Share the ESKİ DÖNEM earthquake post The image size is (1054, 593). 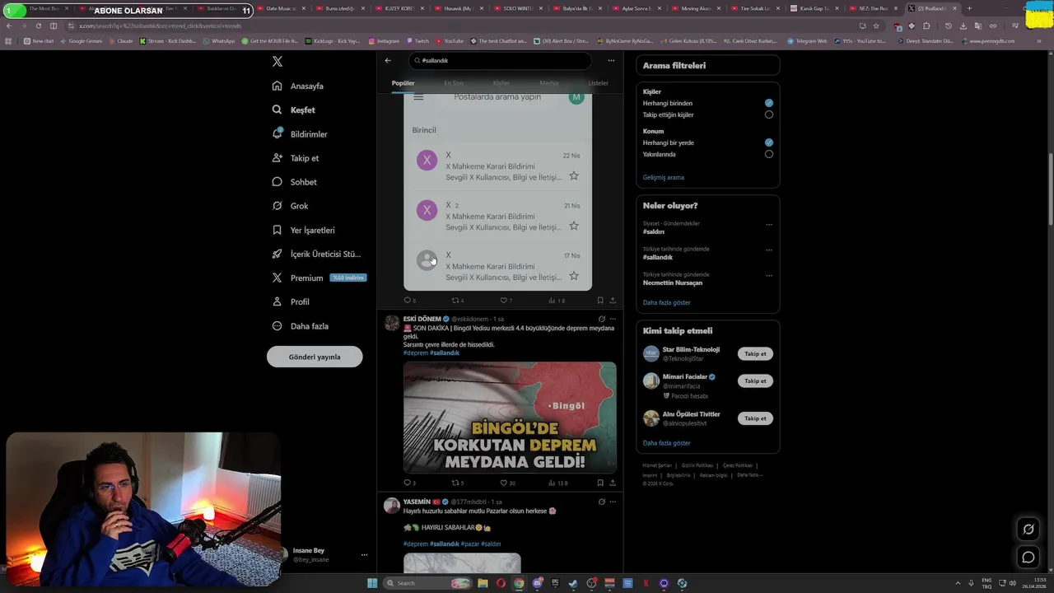[x=613, y=483]
